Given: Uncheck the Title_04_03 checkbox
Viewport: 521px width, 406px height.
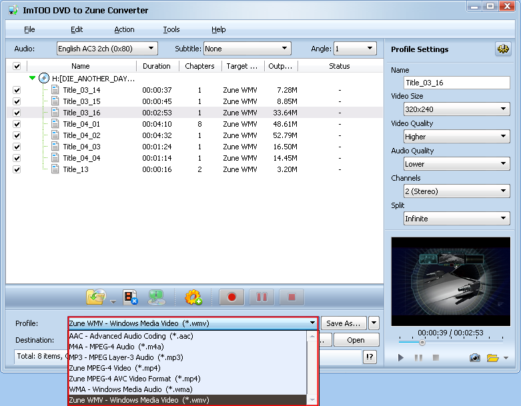Looking at the screenshot, I should click(x=17, y=147).
